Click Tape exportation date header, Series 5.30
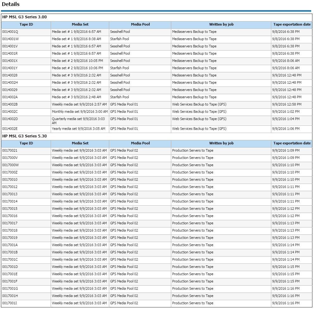The height and width of the screenshot is (309, 314). coord(292,143)
